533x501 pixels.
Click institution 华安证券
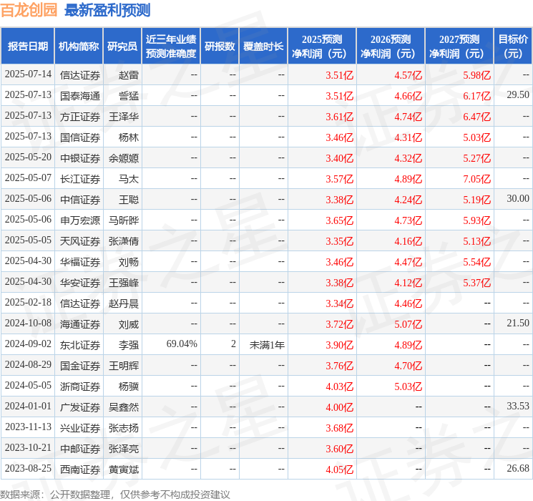tap(80, 283)
